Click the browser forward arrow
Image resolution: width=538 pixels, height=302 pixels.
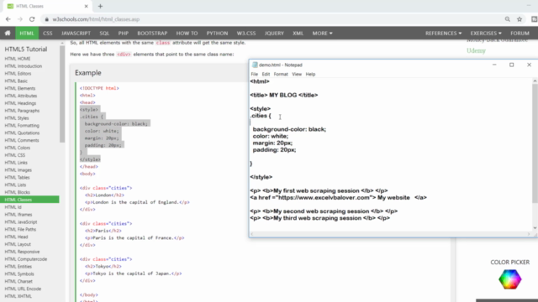20,19
